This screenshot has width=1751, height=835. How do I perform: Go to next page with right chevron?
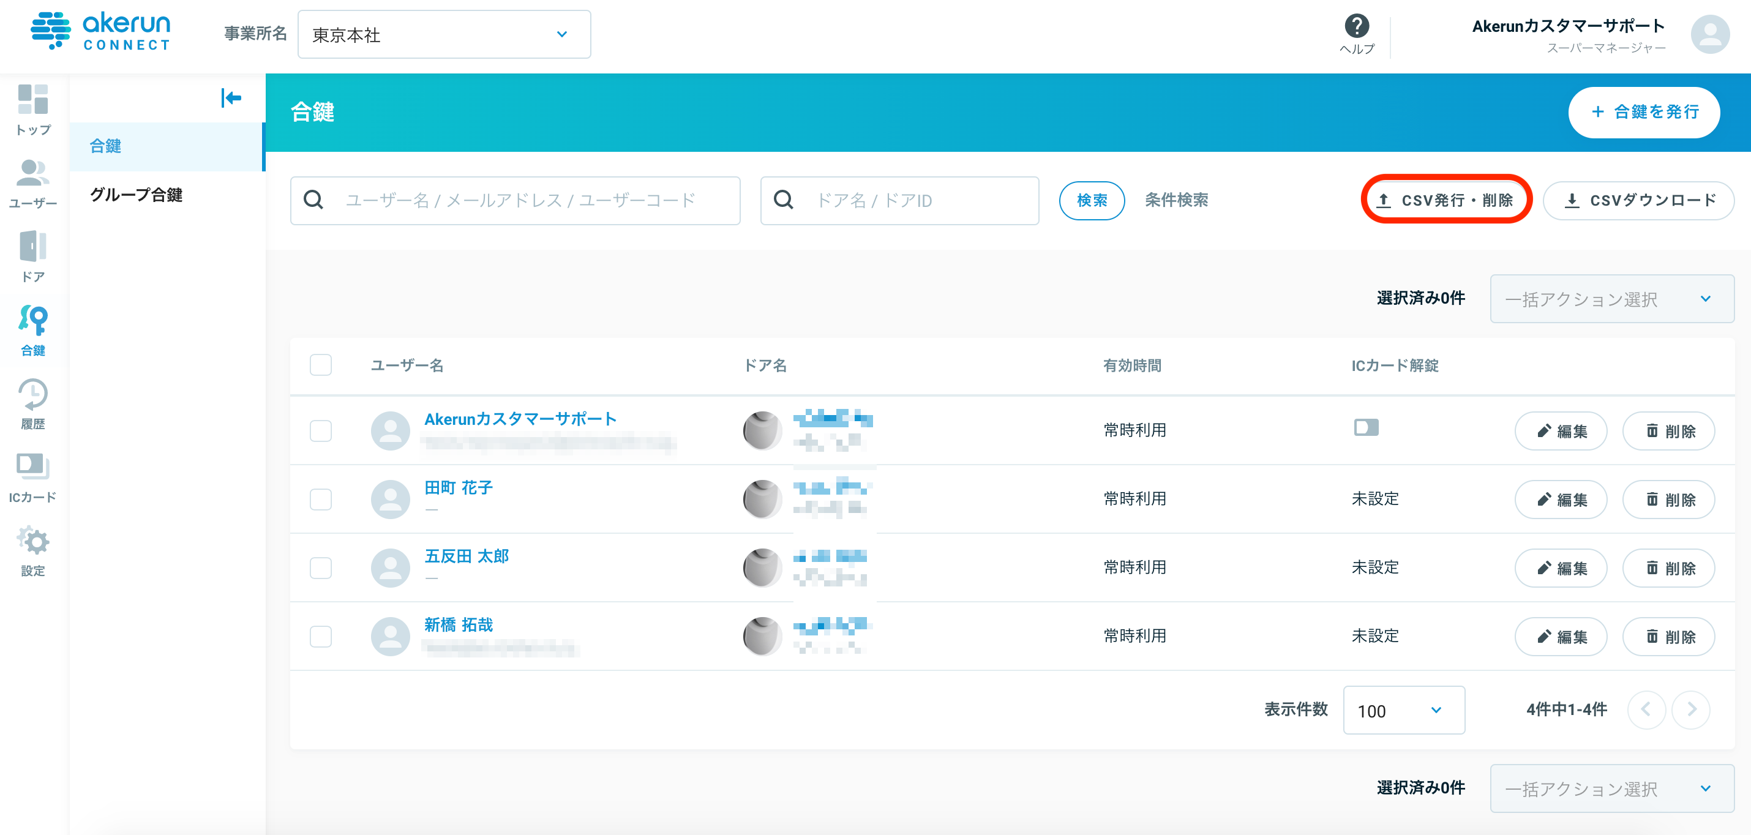(x=1691, y=710)
